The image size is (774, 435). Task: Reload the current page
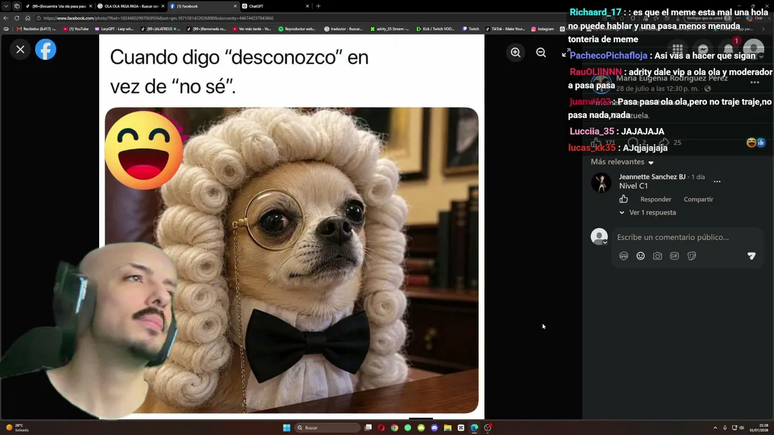pyautogui.click(x=17, y=18)
